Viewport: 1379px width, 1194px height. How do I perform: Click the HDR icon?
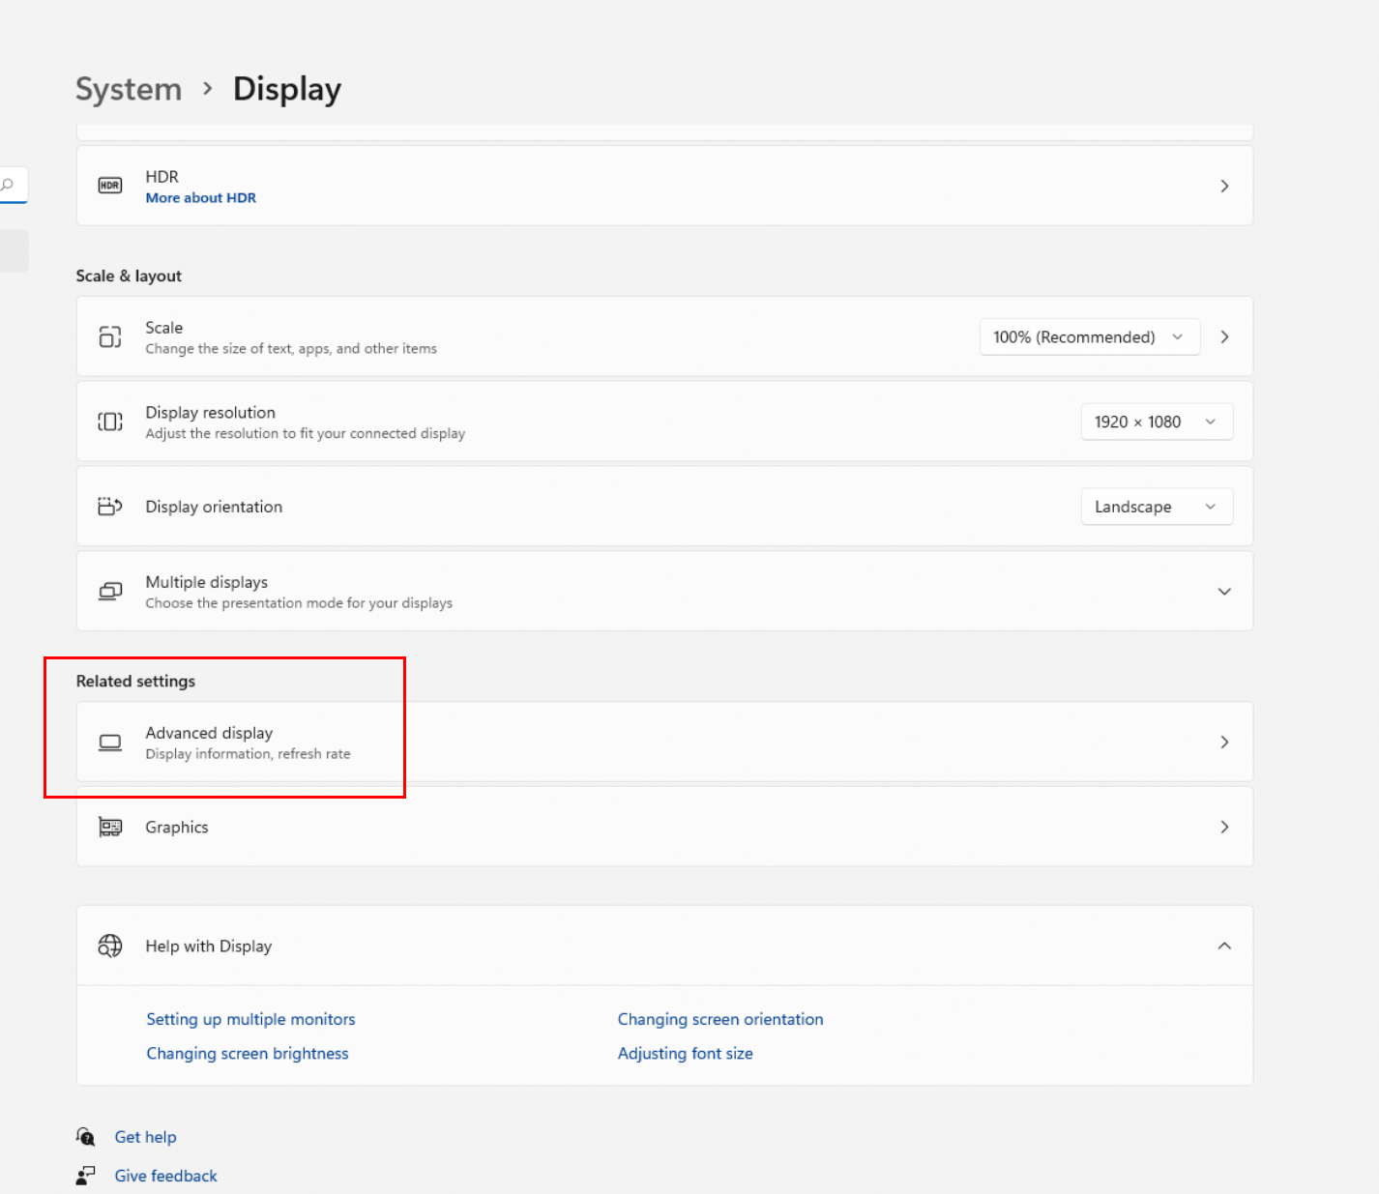(110, 186)
